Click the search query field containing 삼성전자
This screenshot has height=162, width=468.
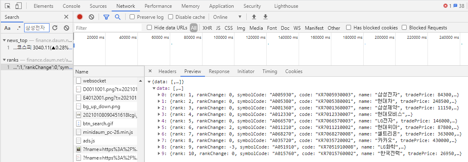click(36, 28)
